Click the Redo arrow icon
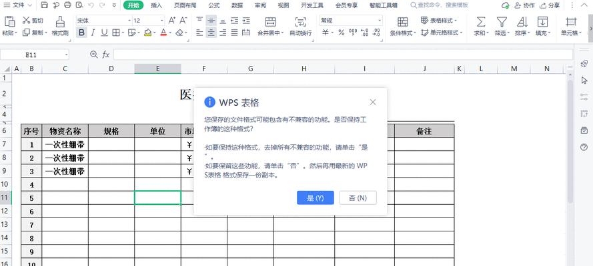The height and width of the screenshot is (266, 593). click(x=102, y=5)
